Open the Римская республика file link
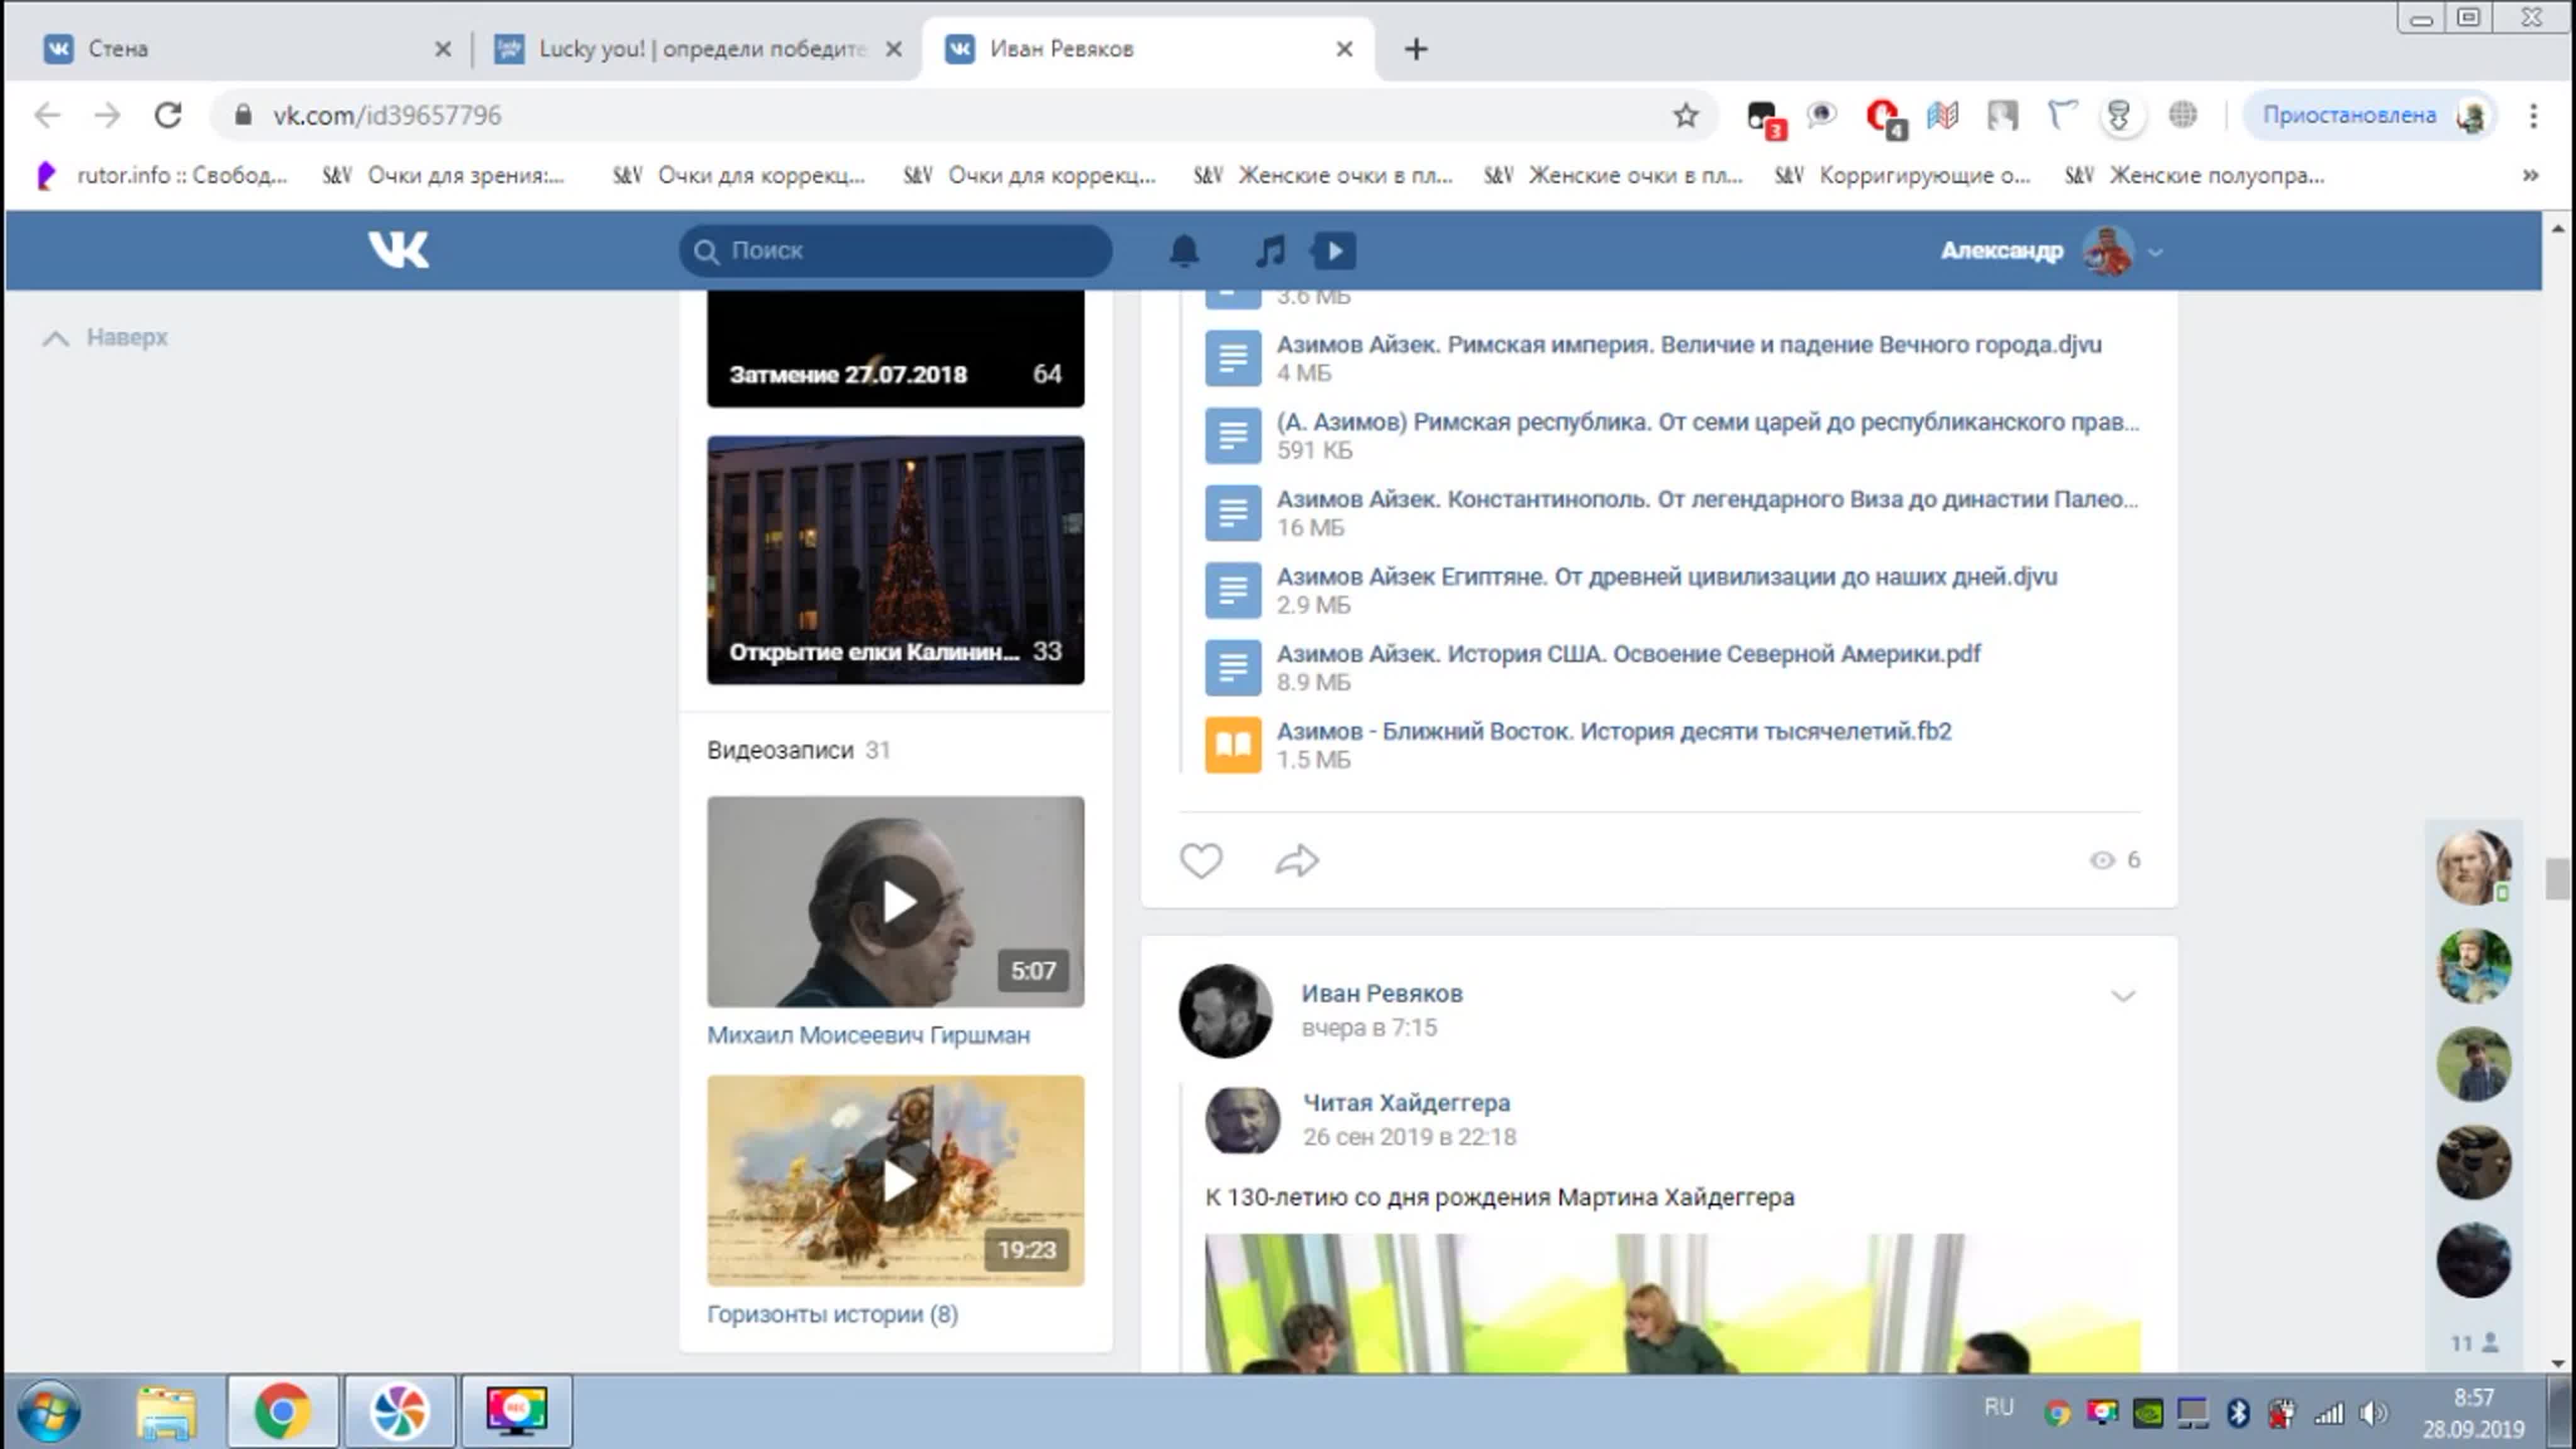Viewport: 2576px width, 1449px height. click(1707, 422)
